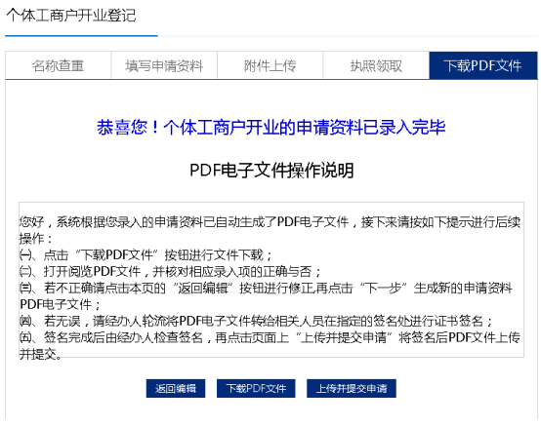The height and width of the screenshot is (426, 541).
Task: Click instruction line ㈢ about 返回编辑
Action: (266, 296)
